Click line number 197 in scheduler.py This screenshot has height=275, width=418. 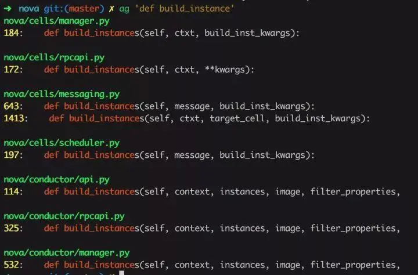(x=11, y=155)
